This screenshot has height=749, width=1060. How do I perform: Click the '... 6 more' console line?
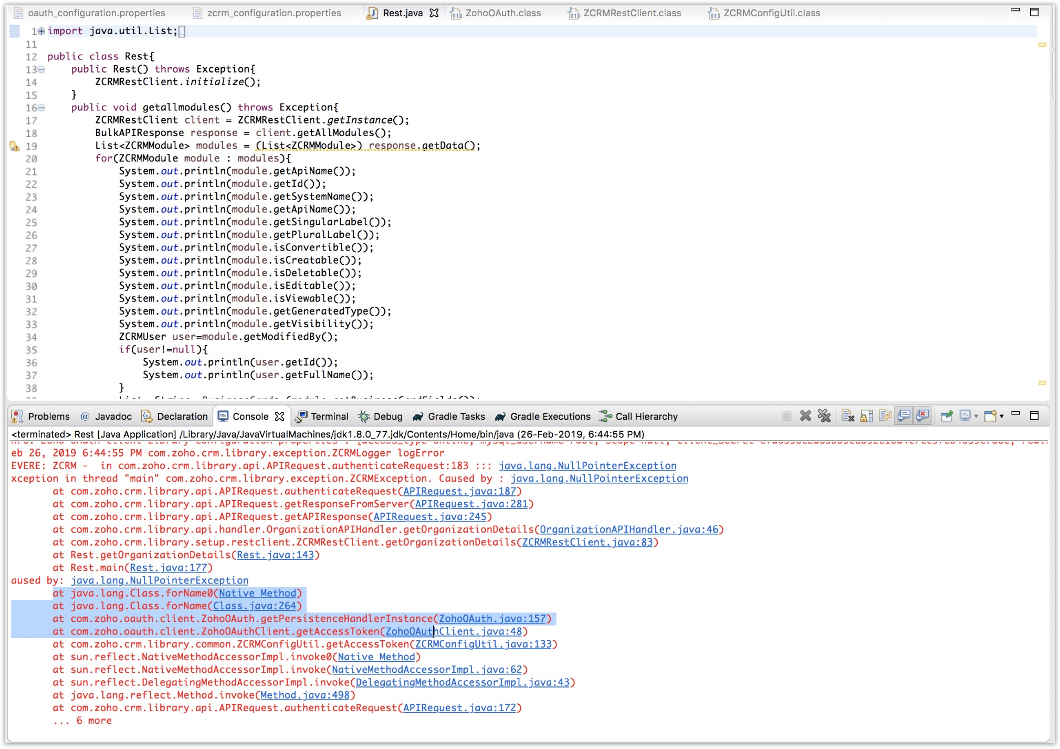82,721
